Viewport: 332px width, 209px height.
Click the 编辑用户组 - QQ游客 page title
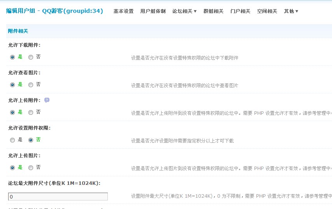(x=54, y=11)
